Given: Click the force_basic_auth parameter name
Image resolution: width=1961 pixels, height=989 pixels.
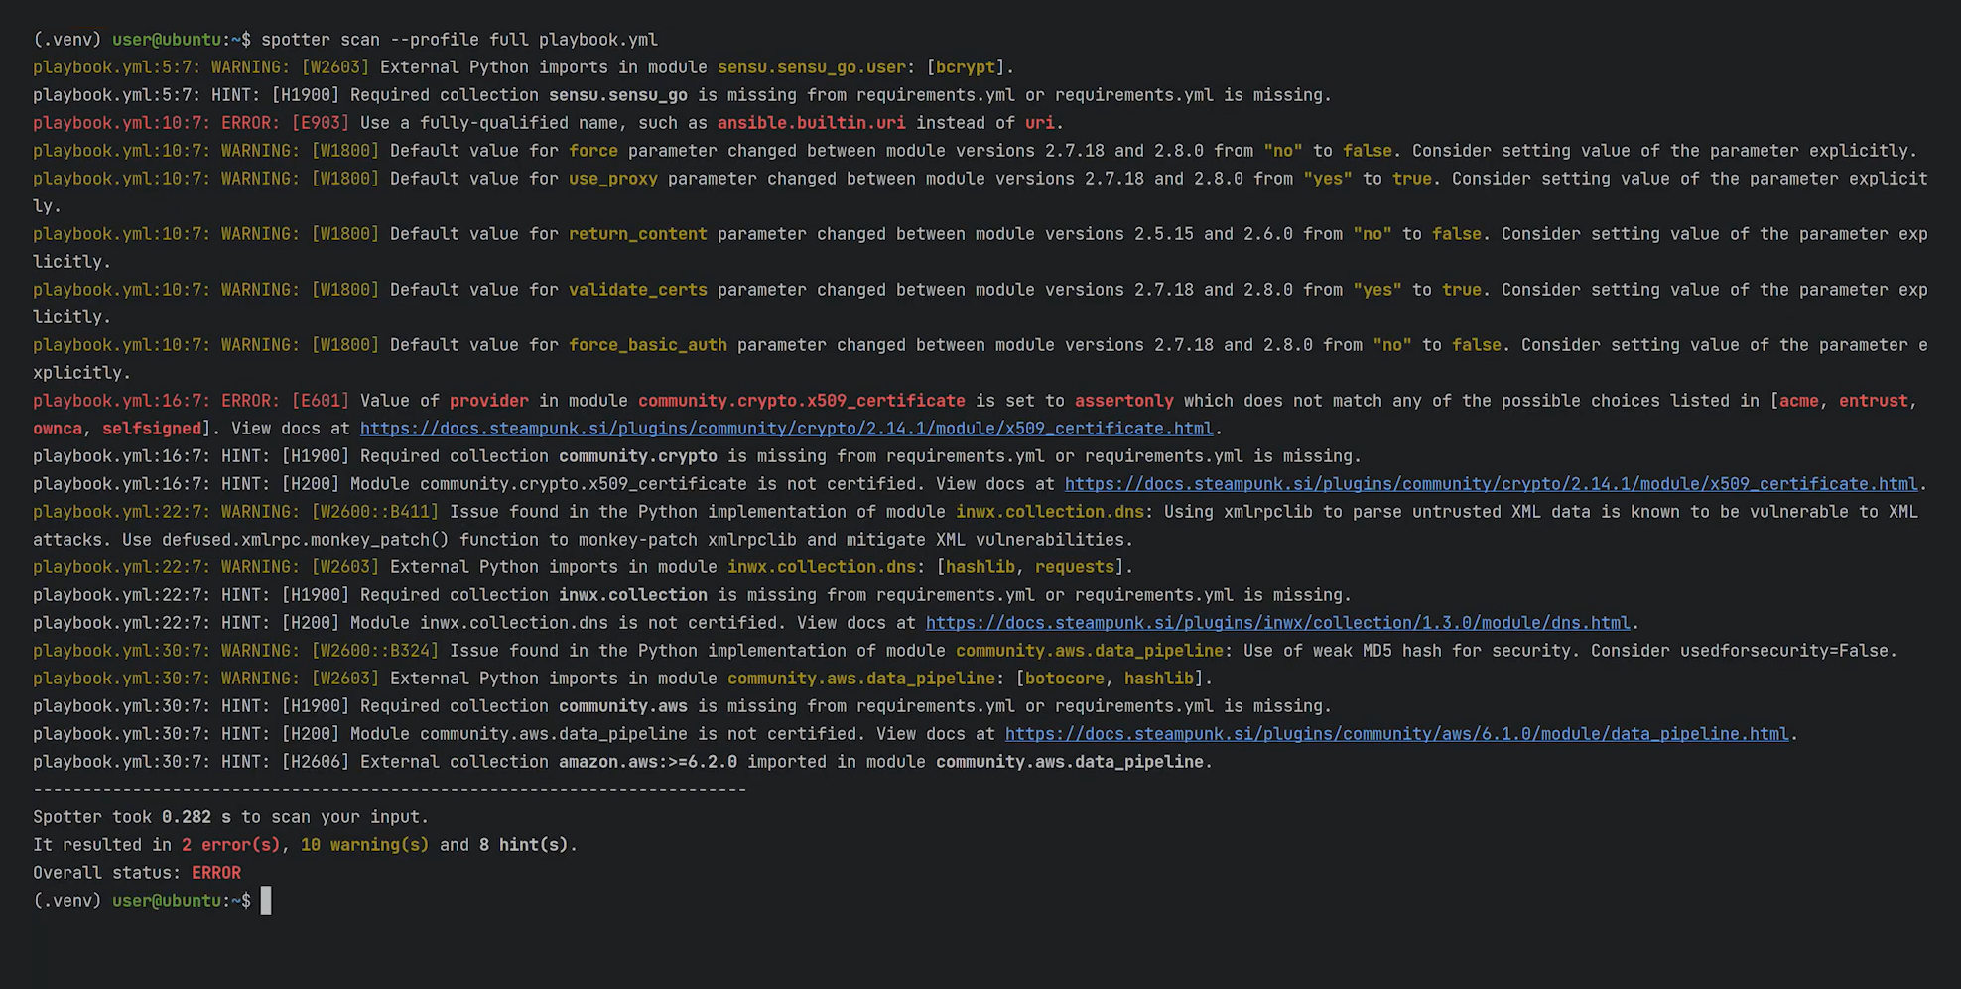Looking at the screenshot, I should (647, 345).
